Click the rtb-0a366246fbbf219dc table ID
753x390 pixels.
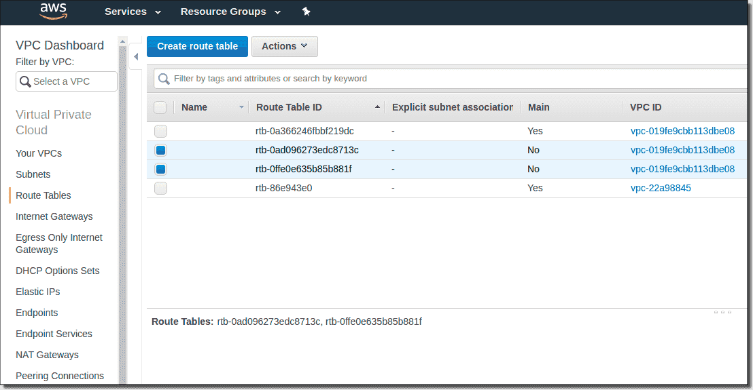(x=304, y=132)
